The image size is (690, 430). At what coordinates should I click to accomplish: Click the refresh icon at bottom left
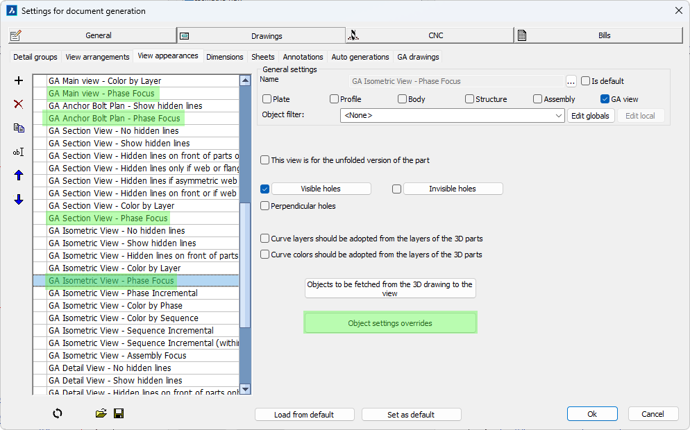[58, 413]
